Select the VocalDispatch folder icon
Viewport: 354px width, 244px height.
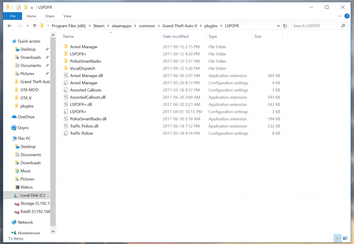[66, 68]
